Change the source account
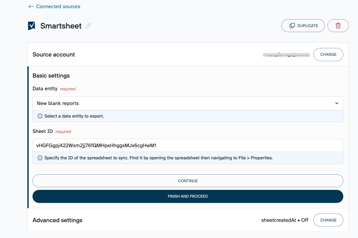 [328, 54]
